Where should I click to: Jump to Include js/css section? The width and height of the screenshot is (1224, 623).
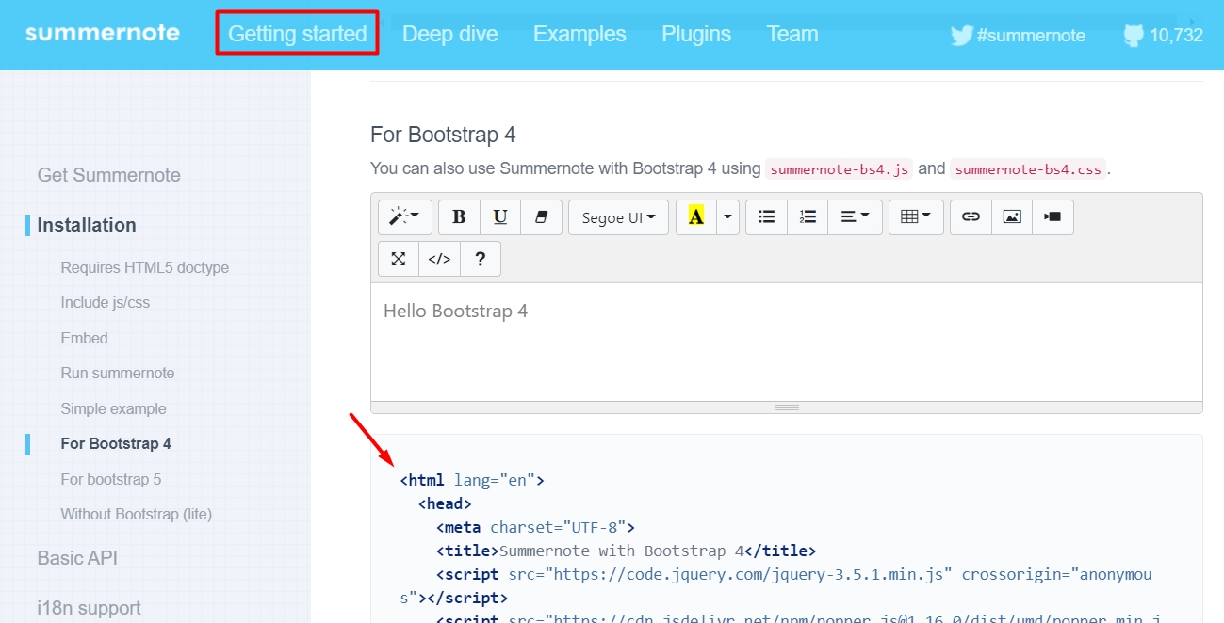tap(106, 303)
